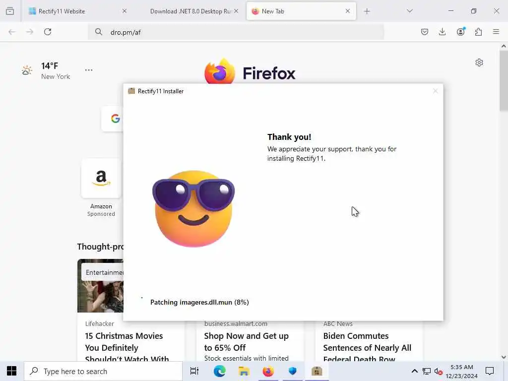
Task: Switch to Firefox on the taskbar
Action: point(268,371)
